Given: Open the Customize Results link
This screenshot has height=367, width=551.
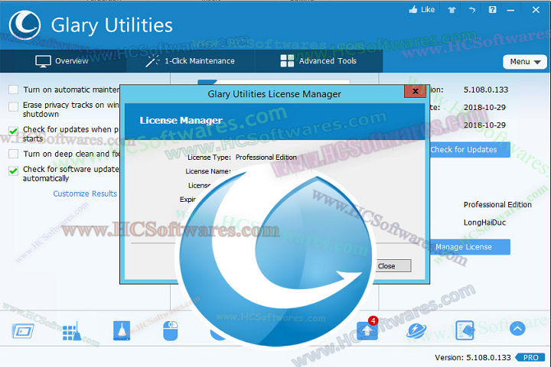Looking at the screenshot, I should [x=85, y=193].
